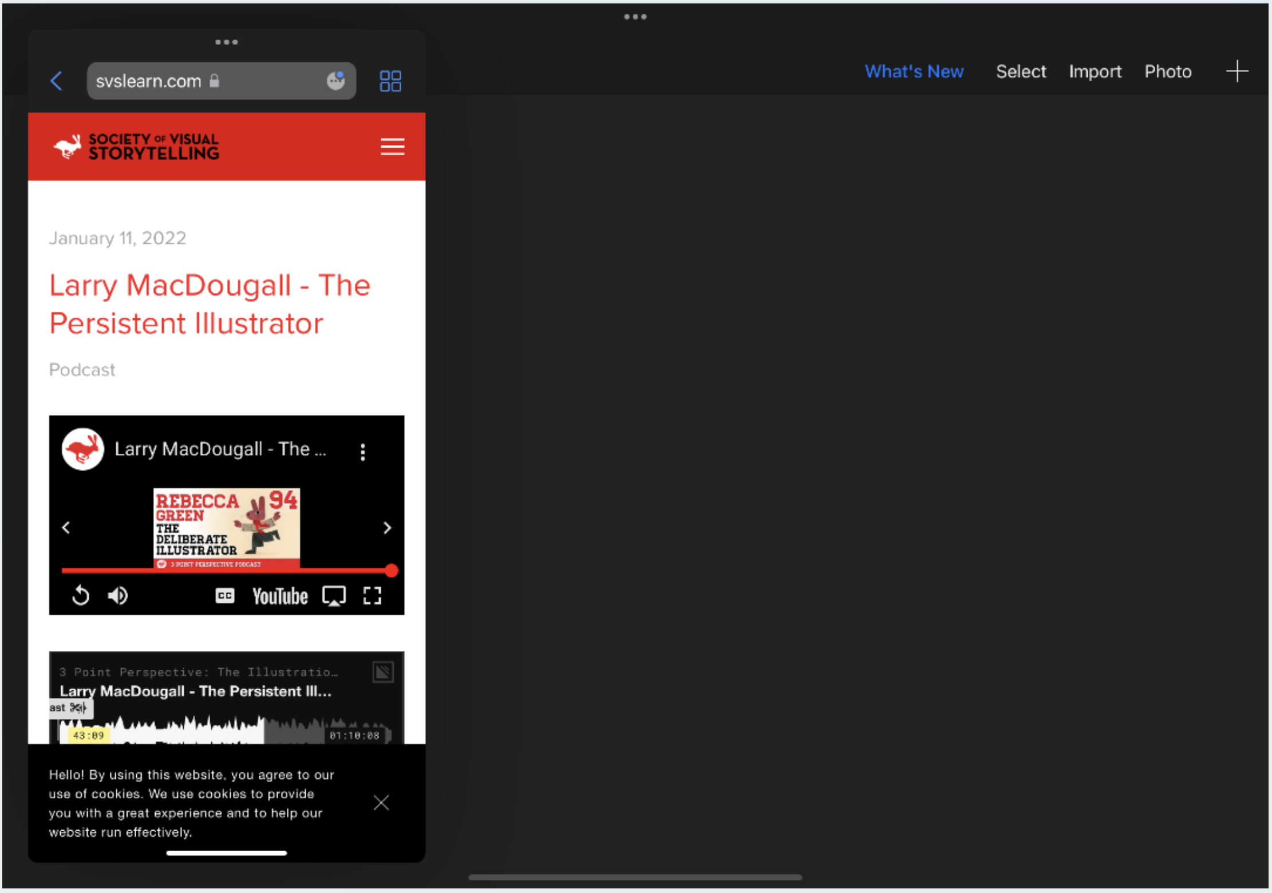Click the 'January 11, 2022' date text
This screenshot has width=1272, height=893.
coord(117,238)
